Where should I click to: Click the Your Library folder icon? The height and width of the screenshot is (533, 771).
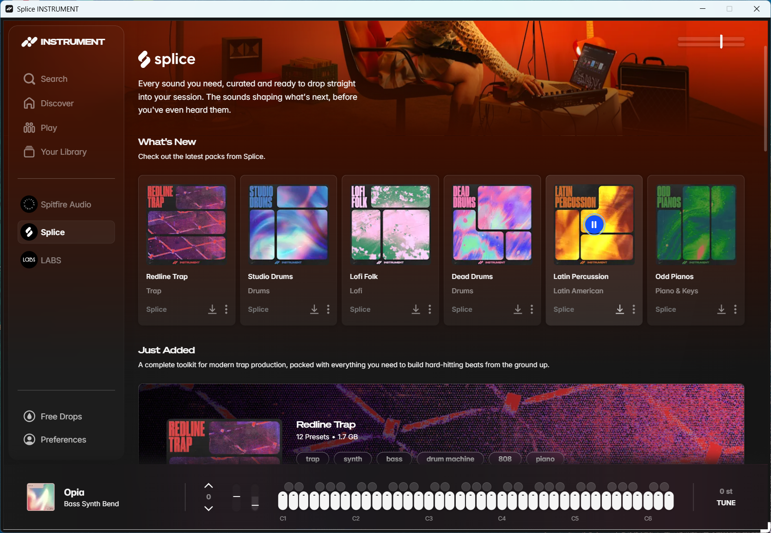click(29, 151)
